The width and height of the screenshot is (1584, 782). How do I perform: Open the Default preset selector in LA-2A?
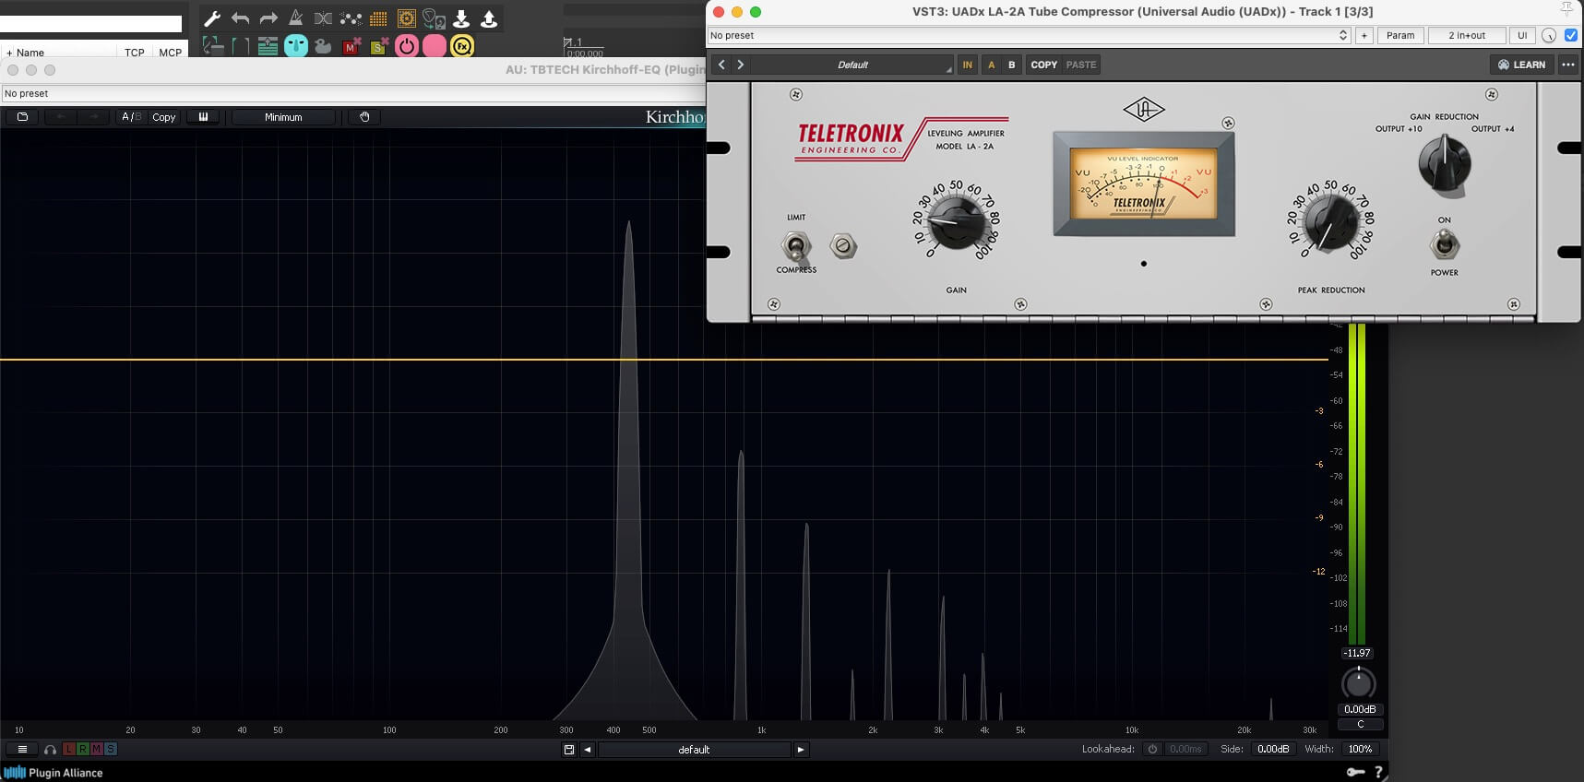click(852, 65)
